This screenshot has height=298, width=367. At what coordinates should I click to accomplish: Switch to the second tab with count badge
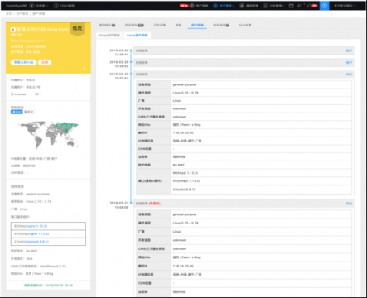pyautogui.click(x=134, y=25)
